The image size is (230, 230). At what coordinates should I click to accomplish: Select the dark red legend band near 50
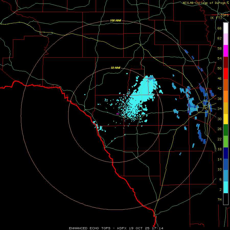(x=226, y=62)
